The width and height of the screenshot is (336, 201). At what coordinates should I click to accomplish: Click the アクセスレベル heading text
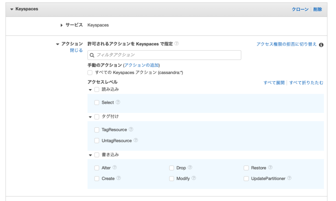tap(103, 82)
